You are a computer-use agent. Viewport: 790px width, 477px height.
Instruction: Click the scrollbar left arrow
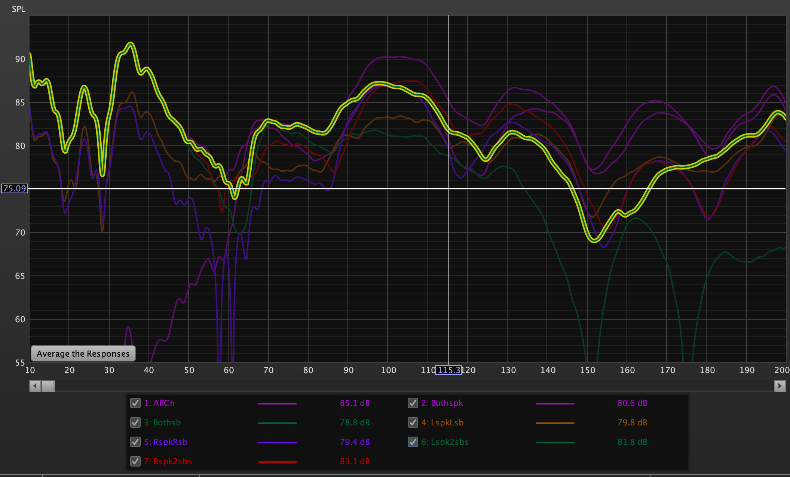tap(35, 385)
